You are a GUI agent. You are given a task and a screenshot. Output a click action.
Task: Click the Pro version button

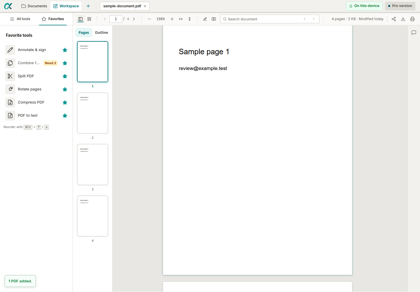click(400, 6)
